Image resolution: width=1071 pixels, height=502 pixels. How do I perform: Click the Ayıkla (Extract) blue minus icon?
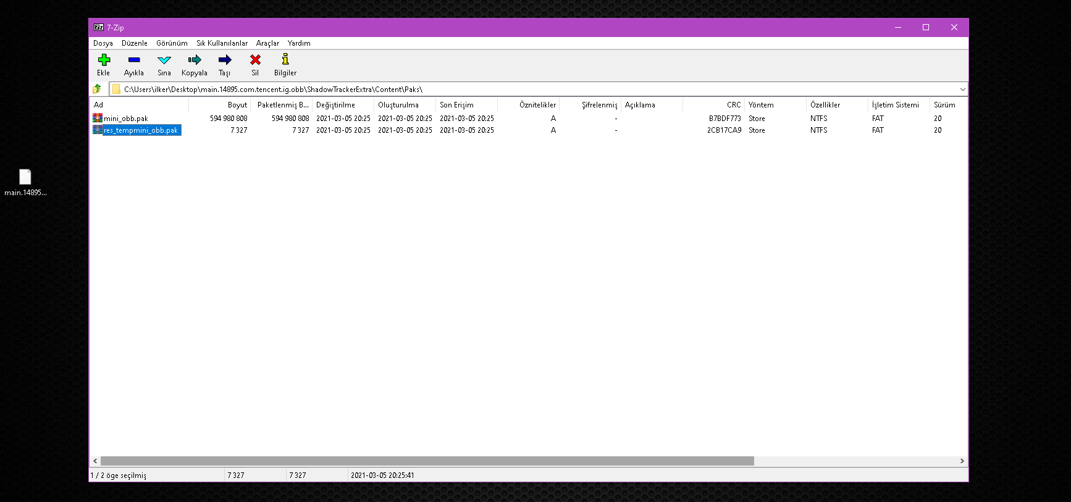point(134,60)
